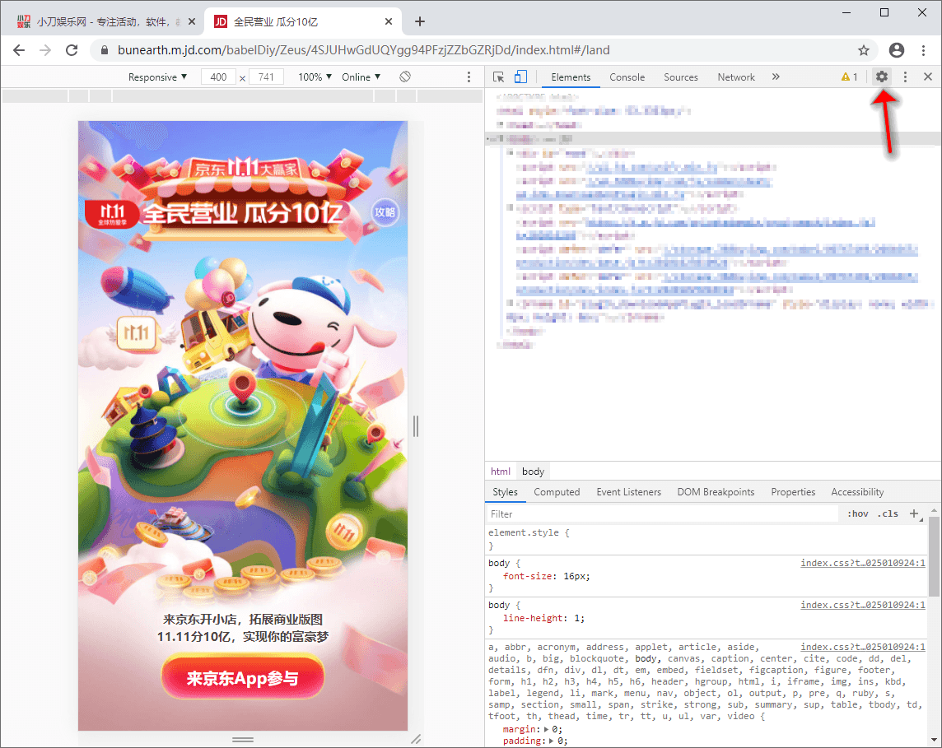Image resolution: width=942 pixels, height=748 pixels.
Task: Open the Computed styles tab
Action: pyautogui.click(x=557, y=491)
